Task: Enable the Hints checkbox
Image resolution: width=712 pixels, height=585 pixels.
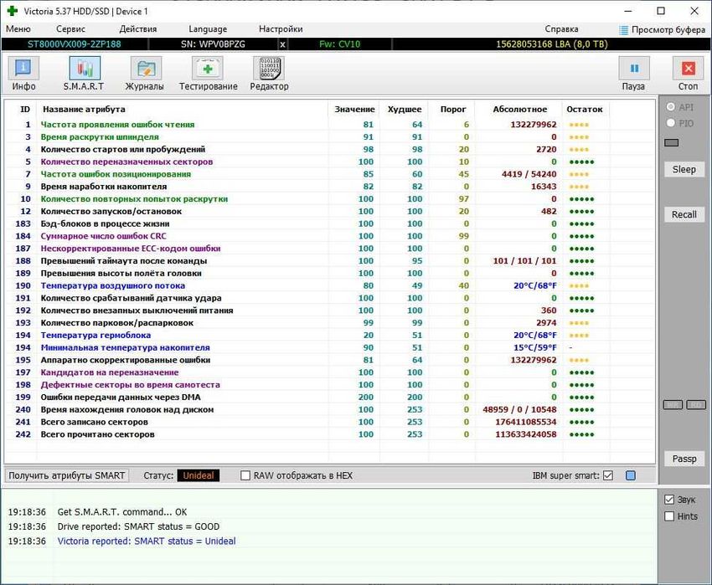Action: [x=669, y=516]
